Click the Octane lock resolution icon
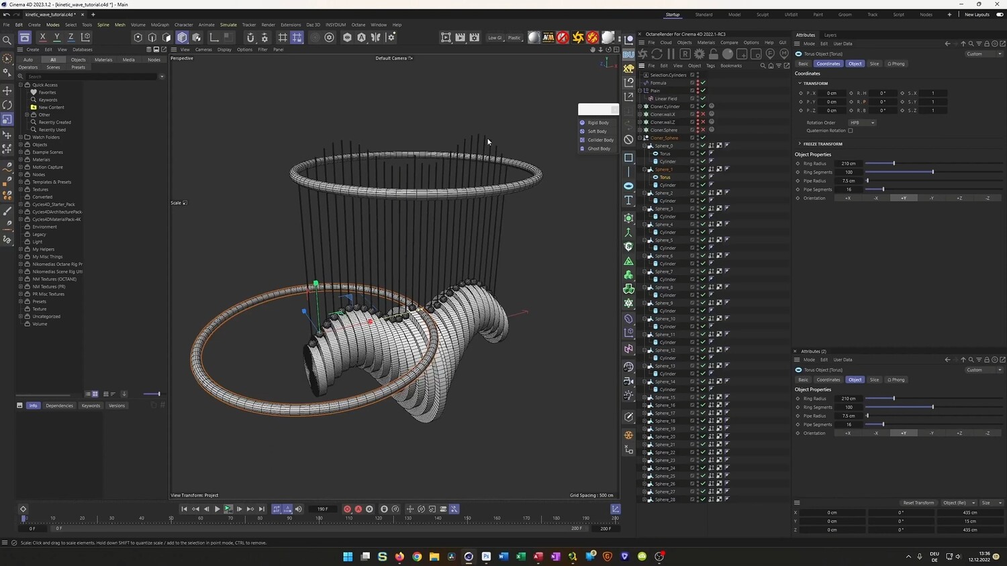The height and width of the screenshot is (566, 1007). point(714,54)
